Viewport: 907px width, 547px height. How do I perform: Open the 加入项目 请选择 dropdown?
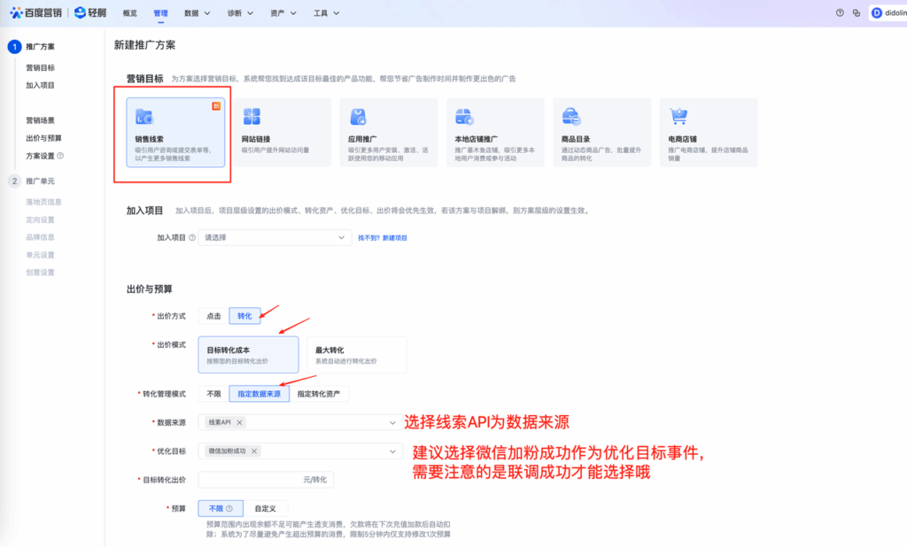(275, 238)
